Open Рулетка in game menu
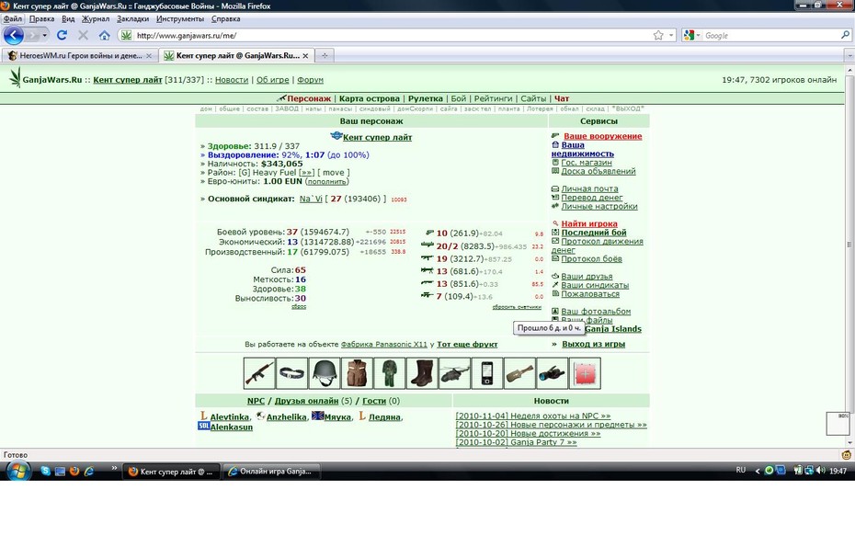The image size is (855, 547). pos(426,98)
